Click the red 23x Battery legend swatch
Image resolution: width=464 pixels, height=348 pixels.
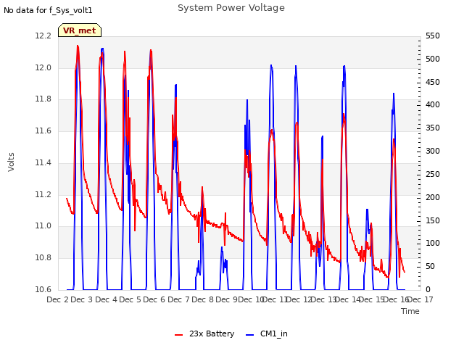pyautogui.click(x=179, y=334)
